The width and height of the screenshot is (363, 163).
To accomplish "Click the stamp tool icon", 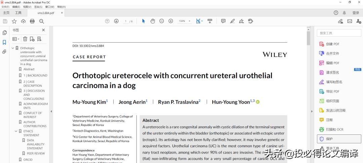I will point(250,21).
